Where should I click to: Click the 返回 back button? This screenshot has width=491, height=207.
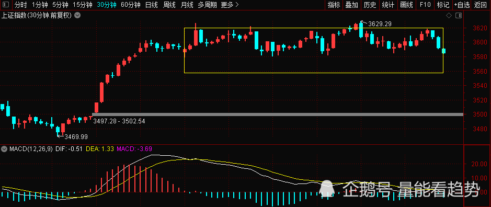[481, 5]
